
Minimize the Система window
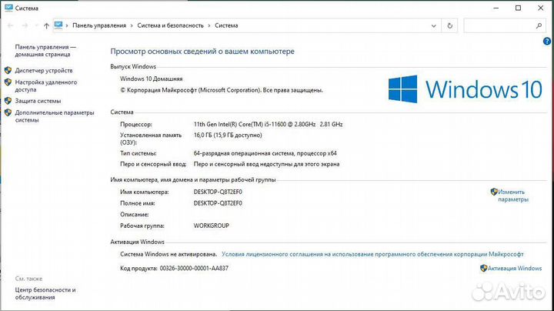pyautogui.click(x=496, y=8)
